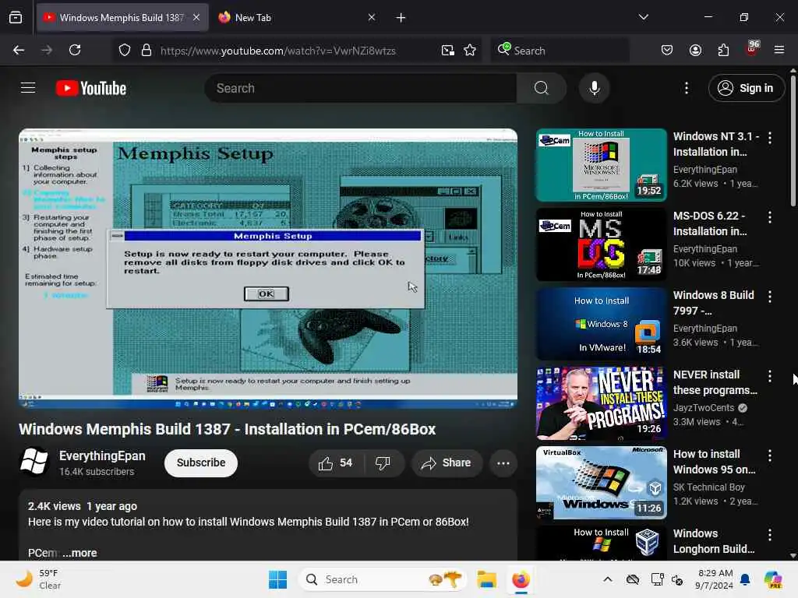Open the Windows Start menu

[278, 579]
